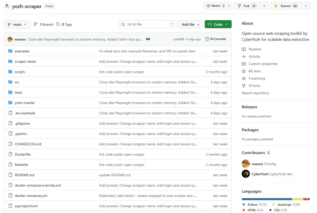Screen dimensions: 317x213
Task: Click the CHANGELOG.md file icon
Action: pyautogui.click(x=10, y=144)
